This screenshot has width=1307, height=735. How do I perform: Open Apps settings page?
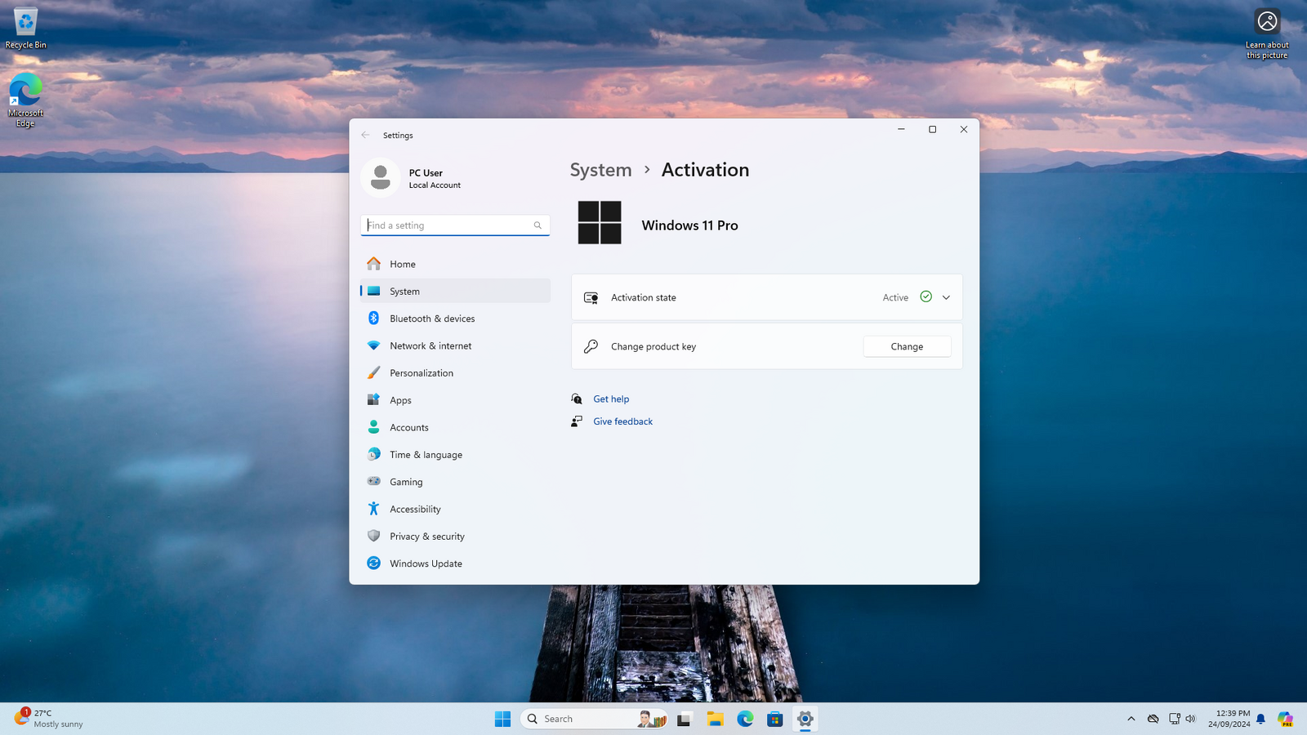tap(455, 400)
